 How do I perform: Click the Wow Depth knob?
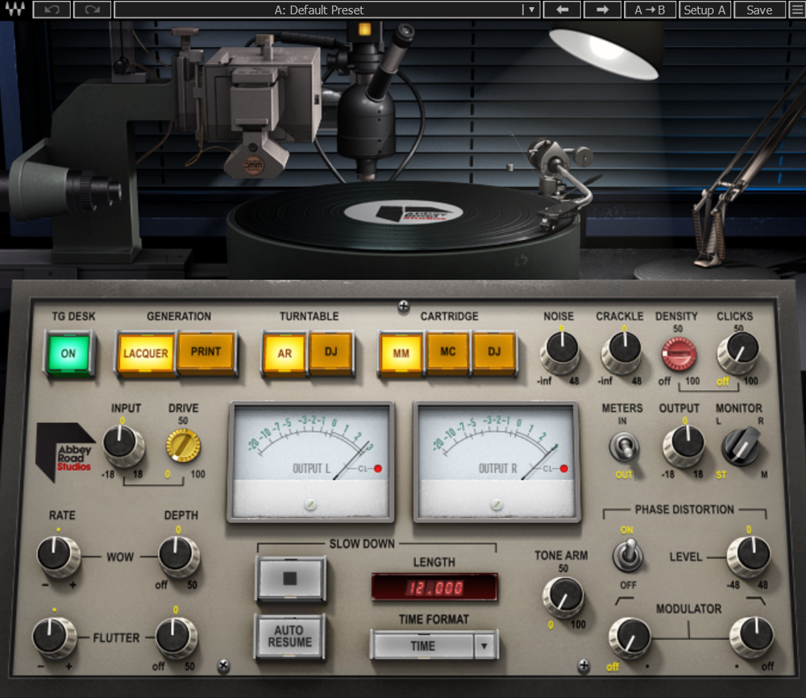(x=178, y=556)
